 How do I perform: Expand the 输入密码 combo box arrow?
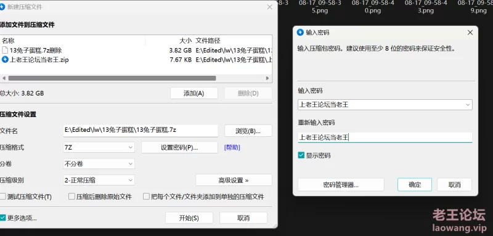coord(468,105)
